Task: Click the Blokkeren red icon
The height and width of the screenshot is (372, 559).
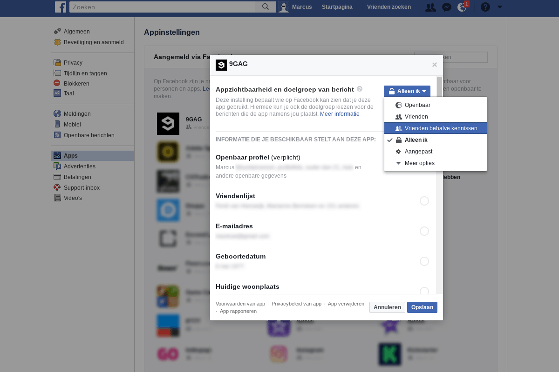Action: 57,83
